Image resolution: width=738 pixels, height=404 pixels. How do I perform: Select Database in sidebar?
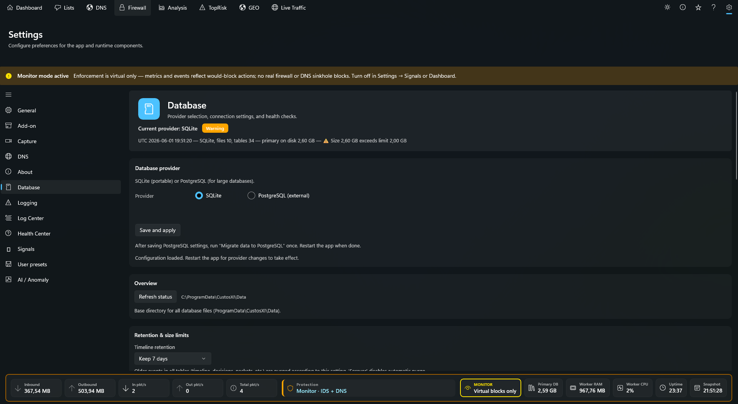tap(61, 187)
